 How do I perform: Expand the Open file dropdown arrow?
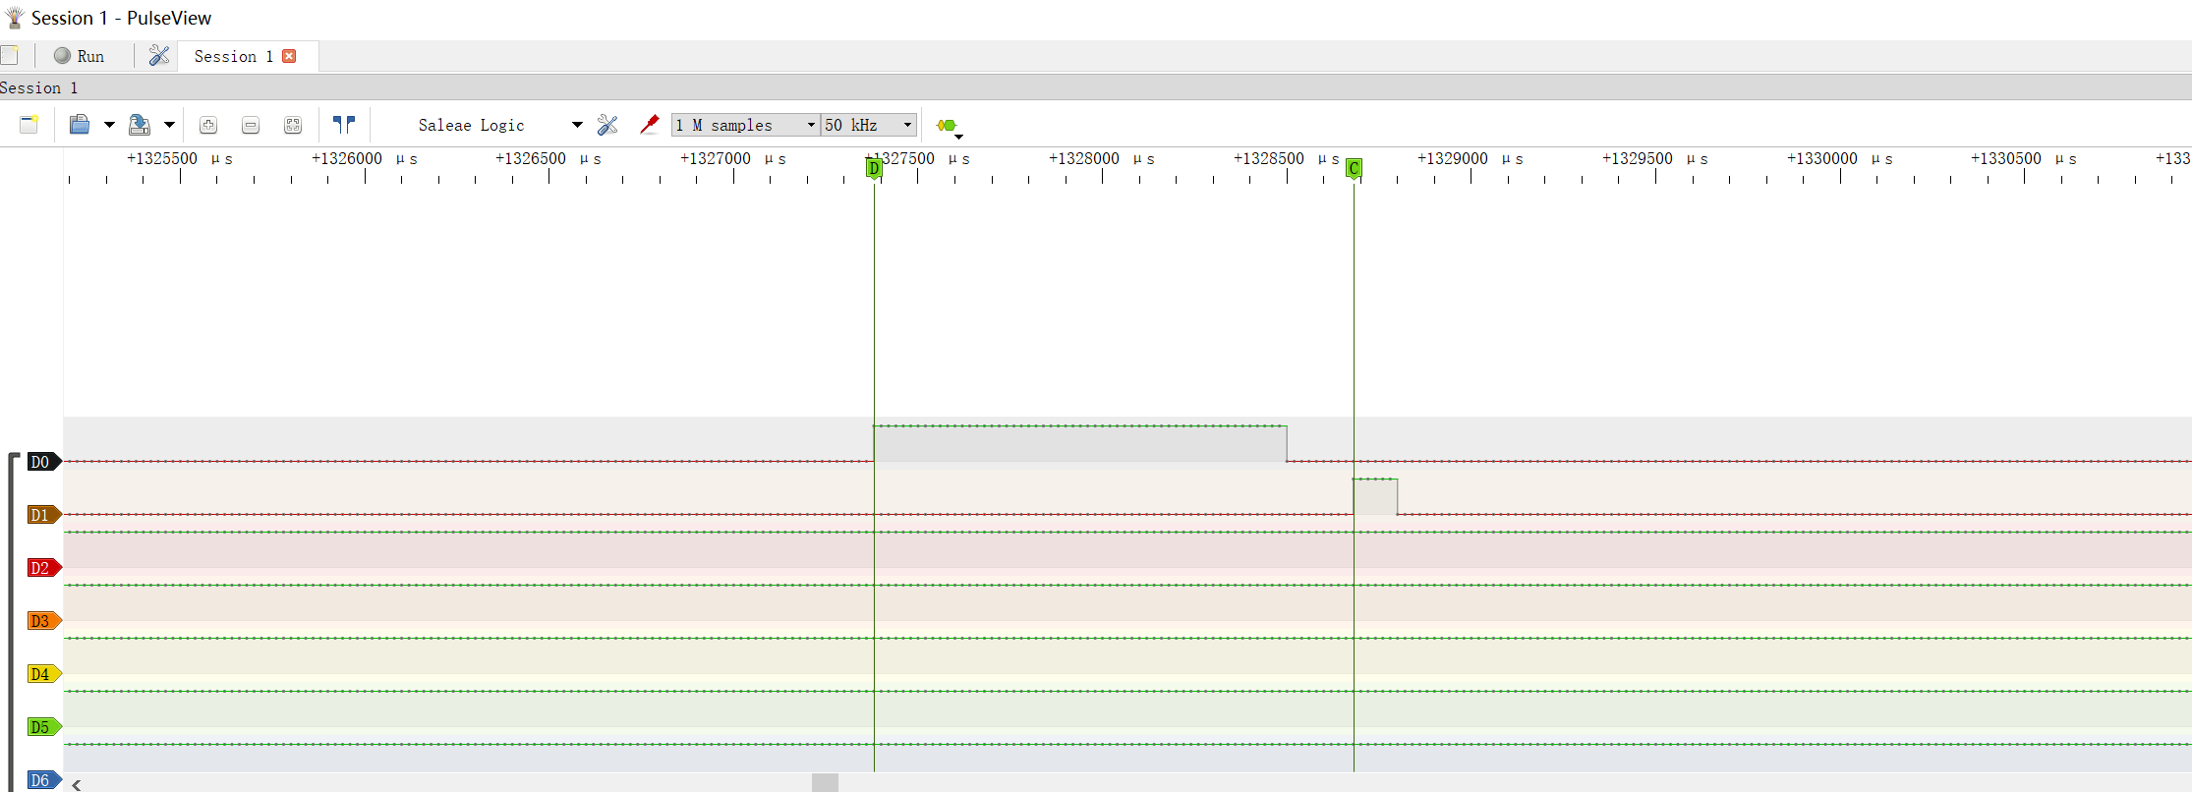pyautogui.click(x=109, y=125)
